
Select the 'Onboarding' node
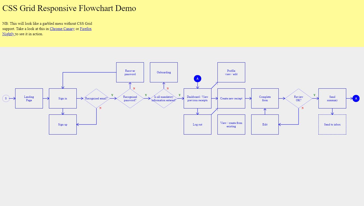pyautogui.click(x=164, y=72)
